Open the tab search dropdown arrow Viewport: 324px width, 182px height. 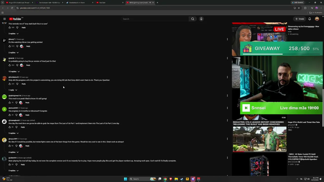(x=3, y=3)
